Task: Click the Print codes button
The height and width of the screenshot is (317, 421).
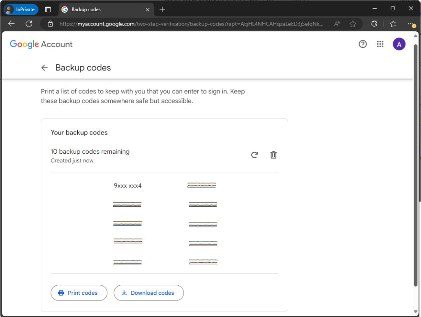Action: (79, 293)
